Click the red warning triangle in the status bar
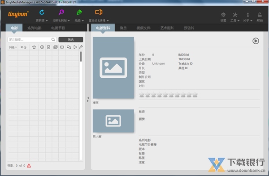 (29, 166)
